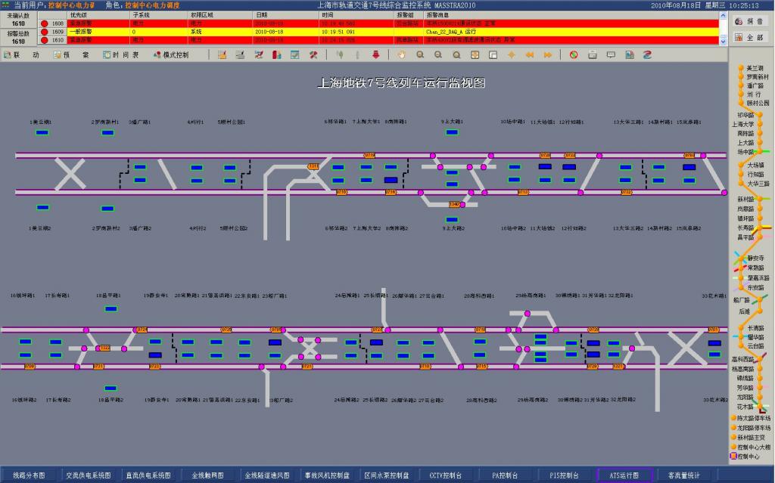The width and height of the screenshot is (775, 483).
Task: Click the orange back arrow icon
Action: tap(529, 55)
